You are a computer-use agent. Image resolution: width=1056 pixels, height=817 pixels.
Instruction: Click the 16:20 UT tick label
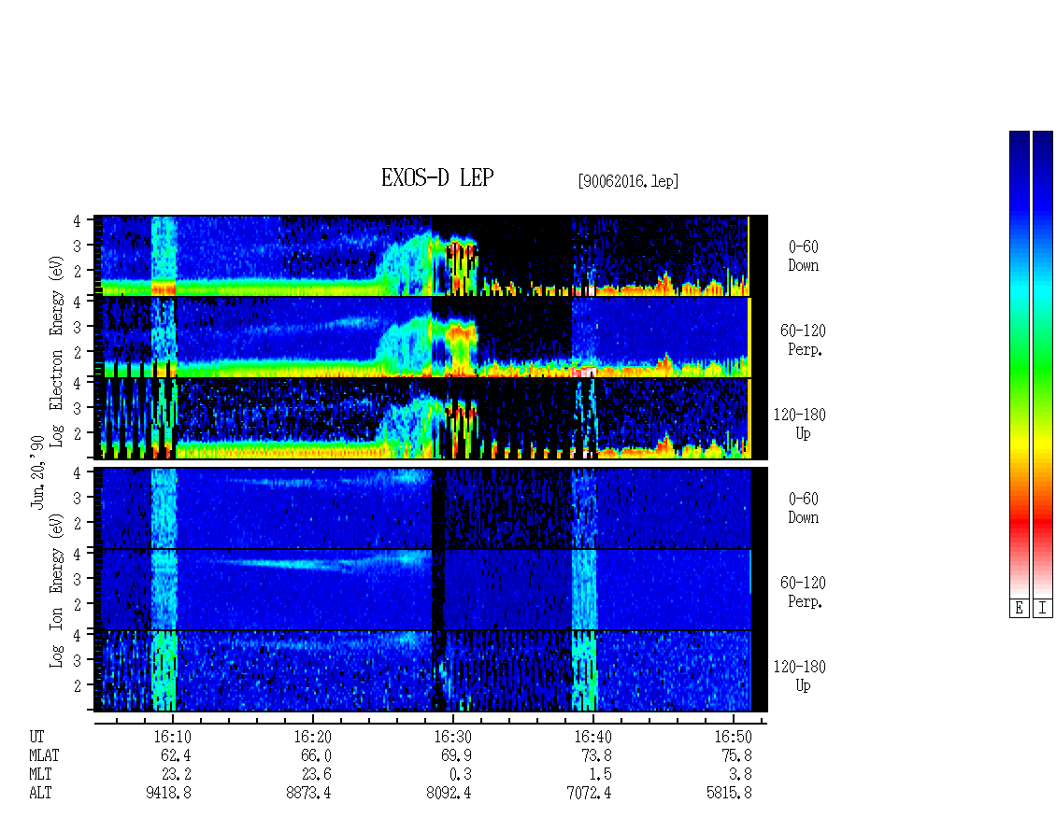[312, 737]
